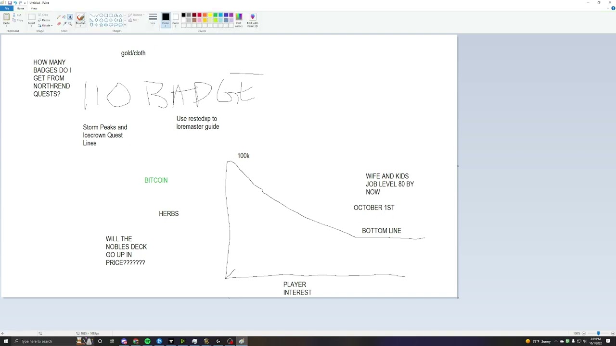This screenshot has width=616, height=346.
Task: Pick the Five-point star shape
Action: click(101, 25)
